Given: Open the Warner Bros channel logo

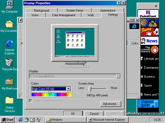Looking at the screenshot, I should click(x=150, y=23).
